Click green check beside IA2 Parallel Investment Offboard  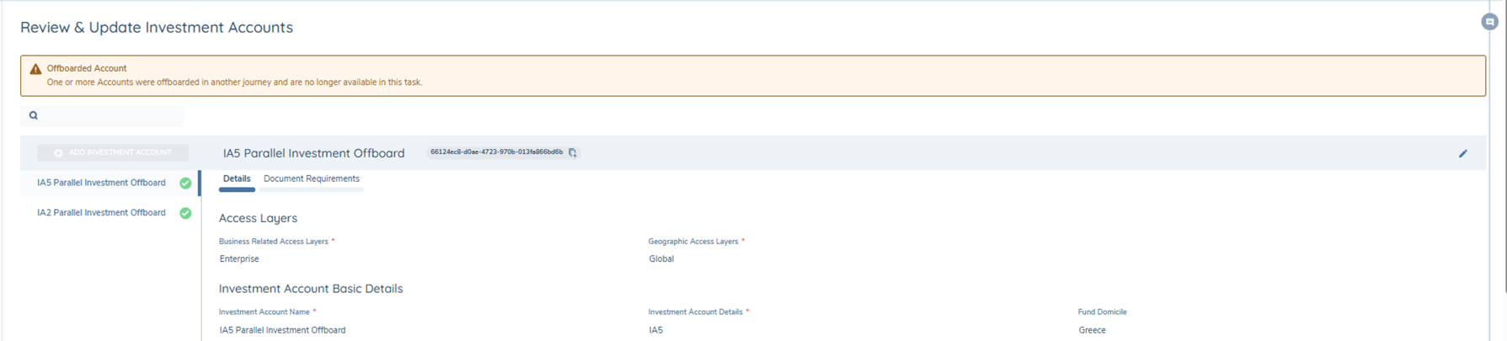pyautogui.click(x=185, y=213)
